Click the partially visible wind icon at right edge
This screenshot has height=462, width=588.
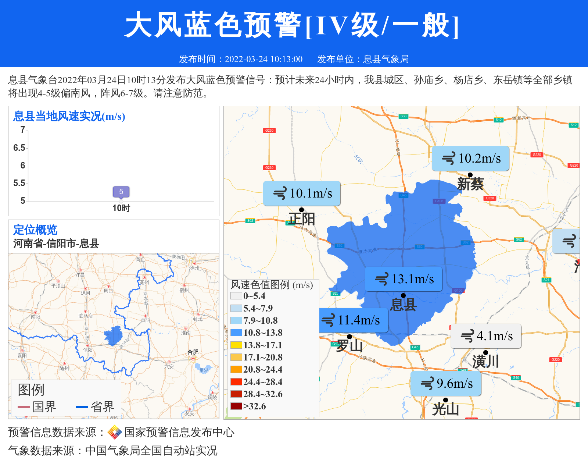570,241
